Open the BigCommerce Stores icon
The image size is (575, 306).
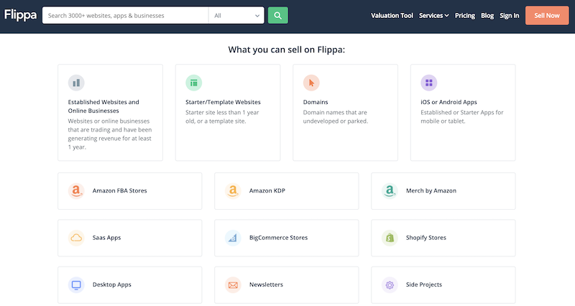233,238
